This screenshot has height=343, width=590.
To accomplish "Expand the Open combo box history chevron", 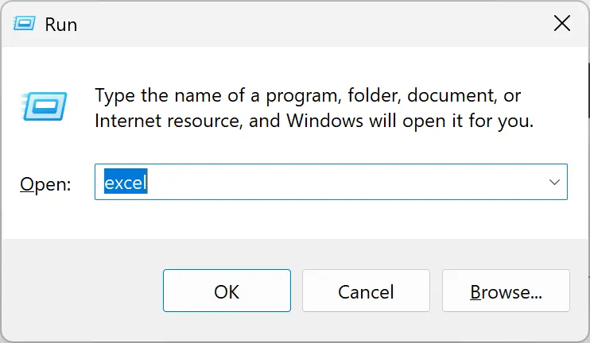I will (554, 182).
